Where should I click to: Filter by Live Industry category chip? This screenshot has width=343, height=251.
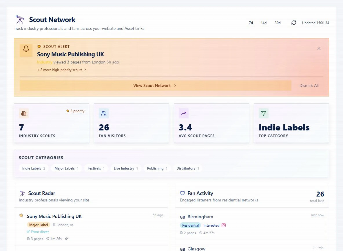click(x=126, y=168)
